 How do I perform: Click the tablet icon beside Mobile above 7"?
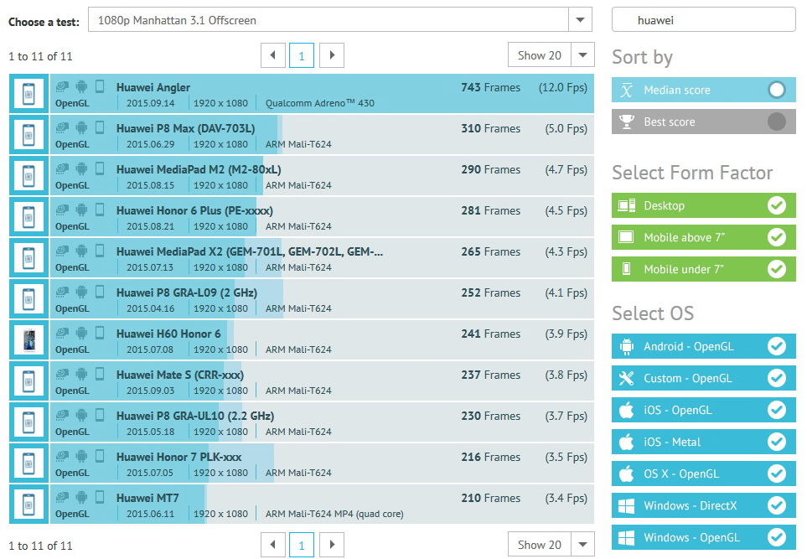pos(626,237)
